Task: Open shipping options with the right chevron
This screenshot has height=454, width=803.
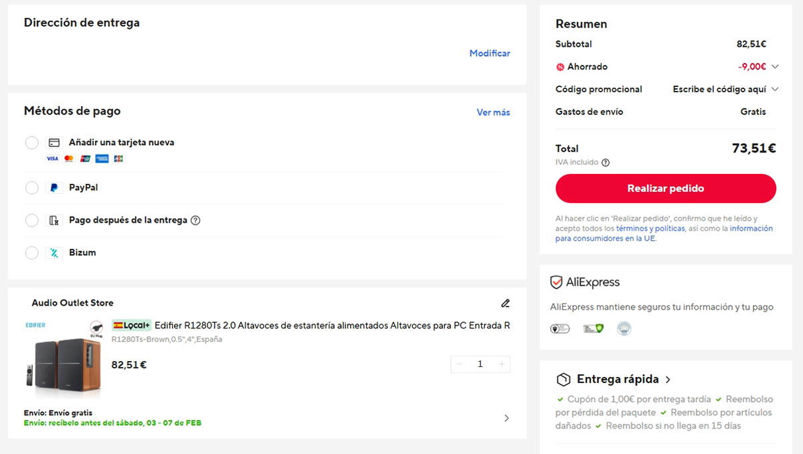Action: (506, 418)
